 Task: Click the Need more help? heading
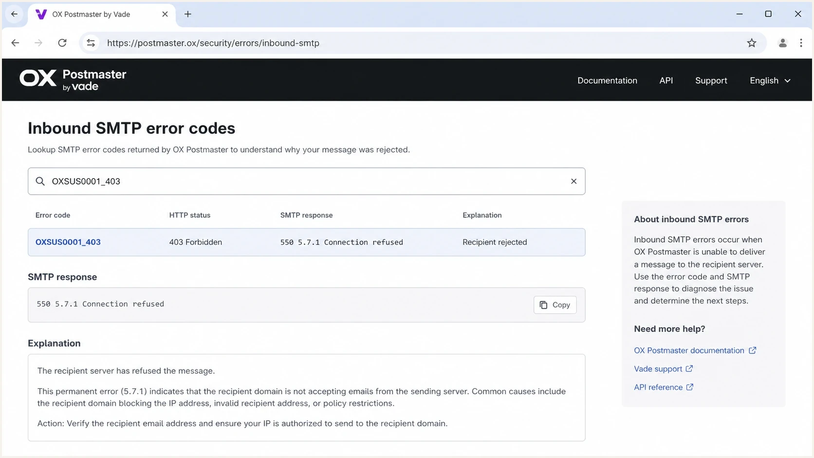point(669,329)
